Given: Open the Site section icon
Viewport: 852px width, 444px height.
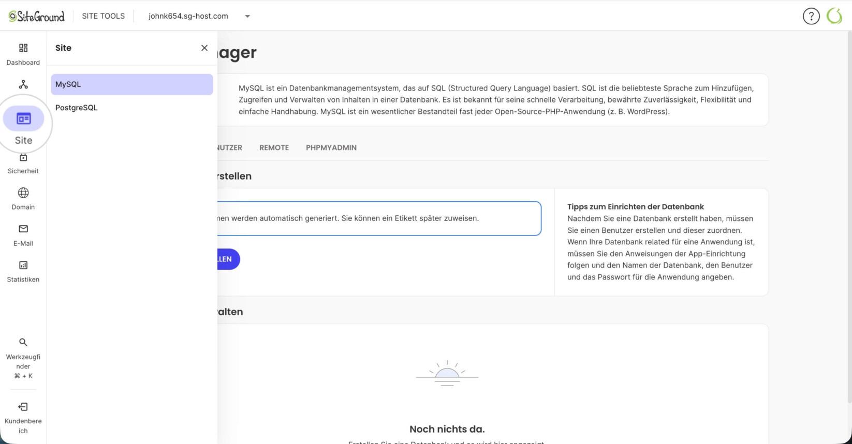Looking at the screenshot, I should tap(23, 119).
